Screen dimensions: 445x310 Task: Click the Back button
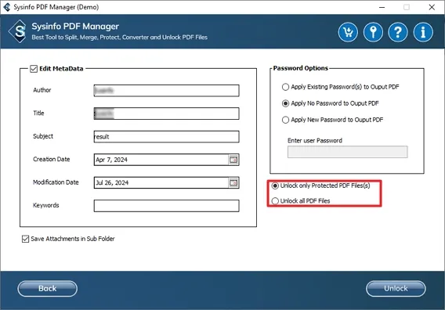pos(47,289)
